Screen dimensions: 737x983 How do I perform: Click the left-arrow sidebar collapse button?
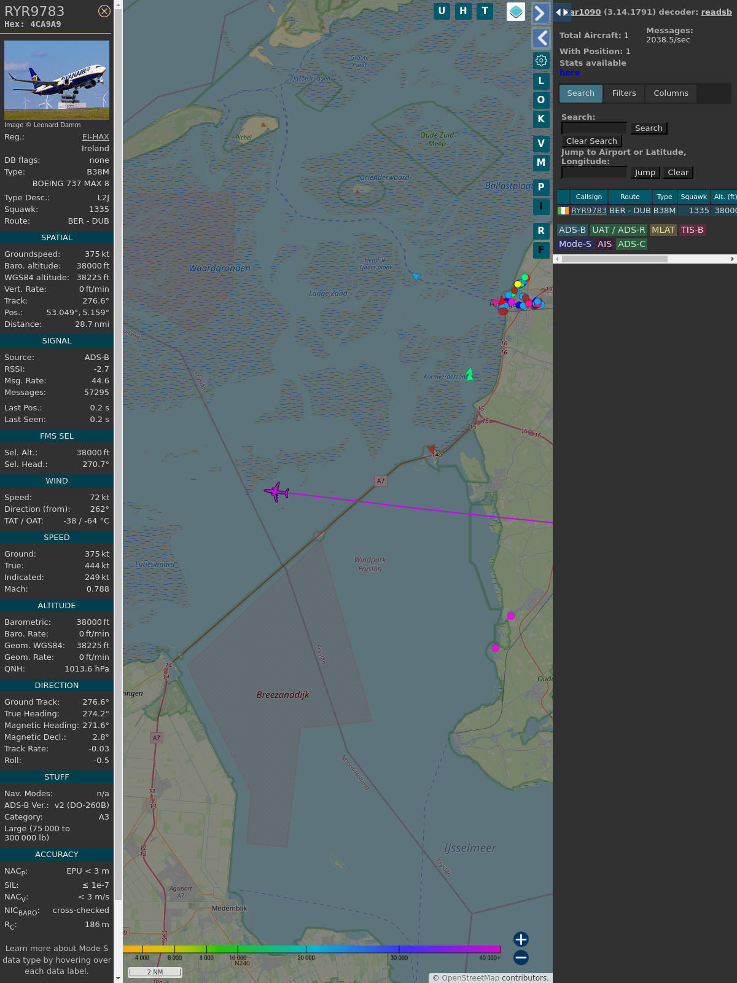click(540, 38)
